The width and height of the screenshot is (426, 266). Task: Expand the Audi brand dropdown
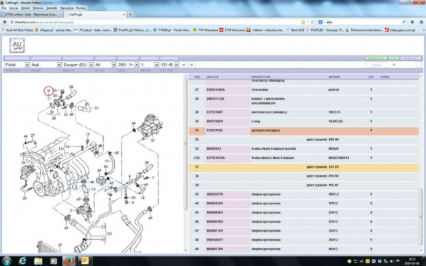point(46,65)
